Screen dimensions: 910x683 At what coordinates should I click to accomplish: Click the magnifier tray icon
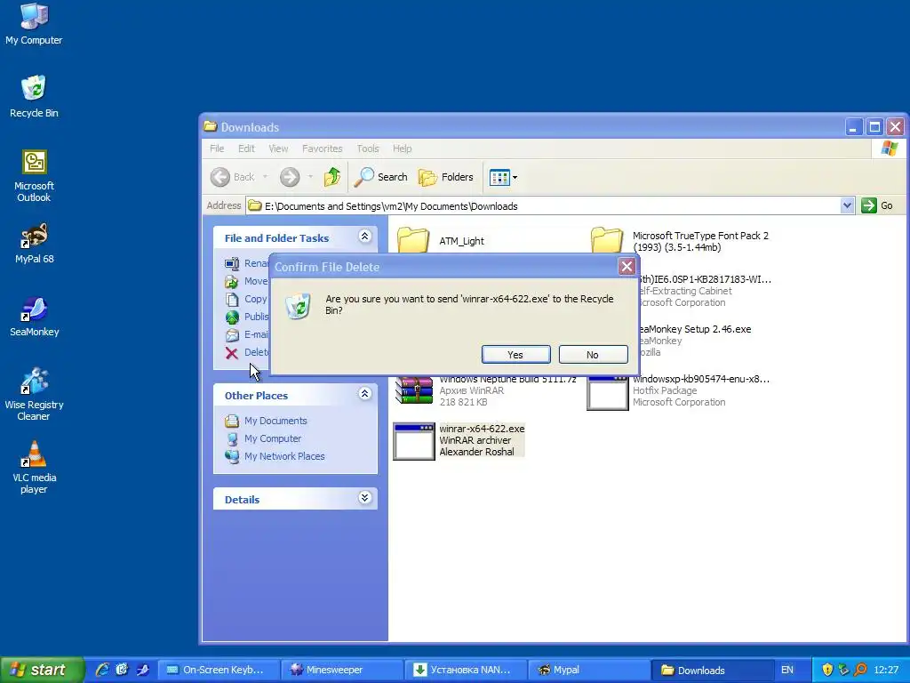click(x=860, y=670)
